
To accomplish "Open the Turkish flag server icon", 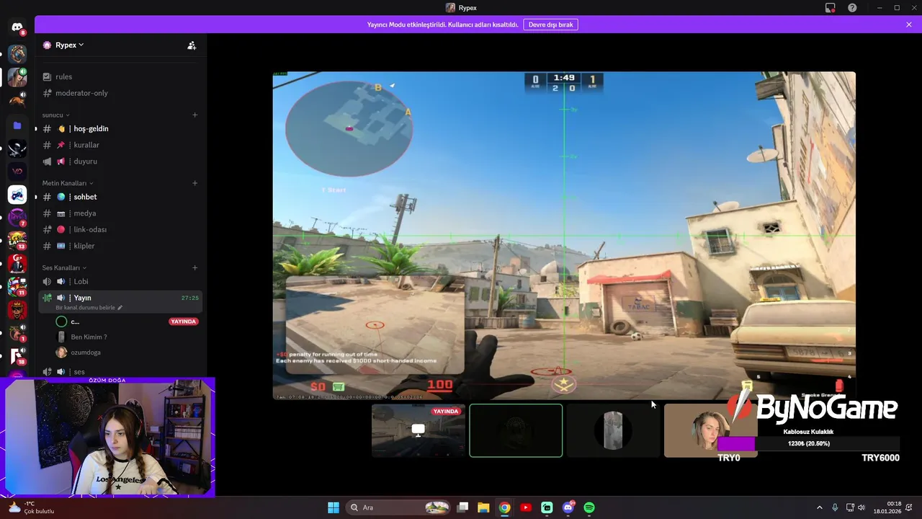I will tap(17, 264).
